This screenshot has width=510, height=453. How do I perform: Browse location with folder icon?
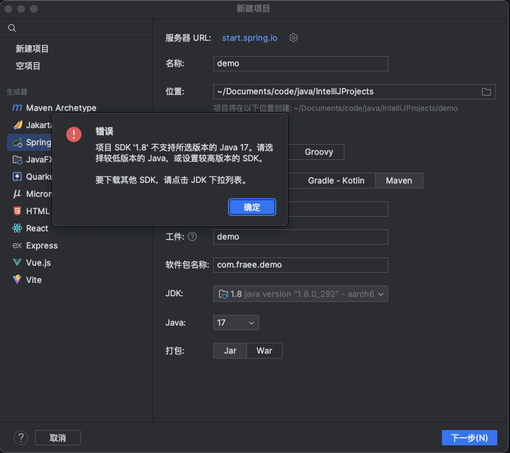coord(486,92)
